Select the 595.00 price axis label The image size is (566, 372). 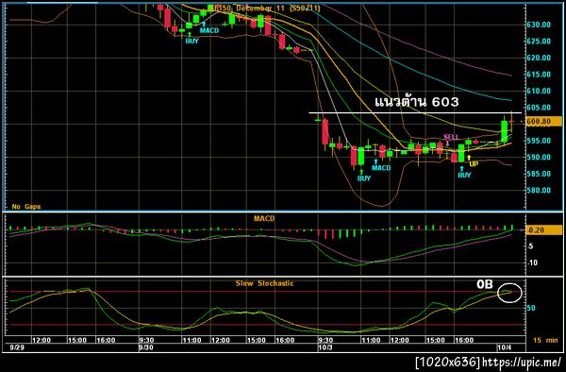539,141
